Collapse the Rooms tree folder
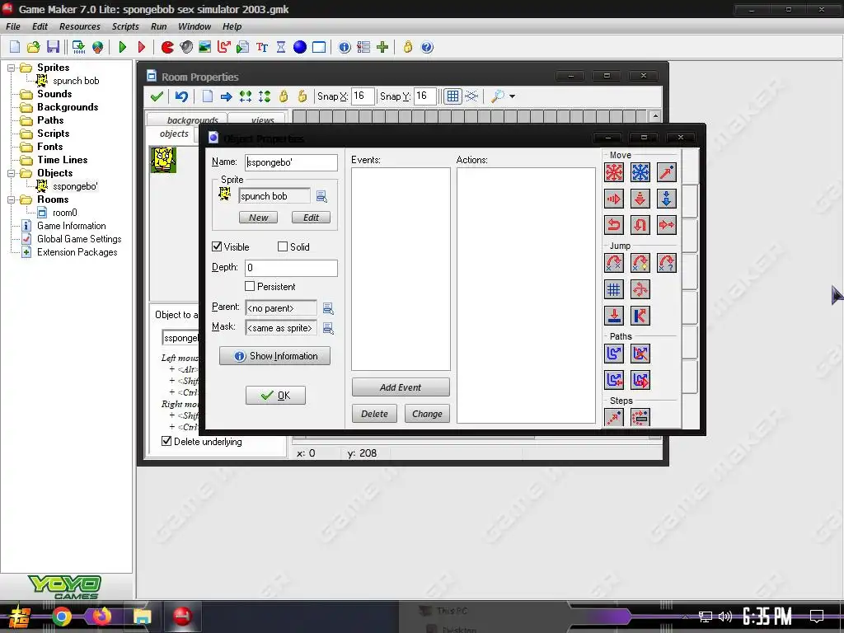Viewport: 844px width, 633px height. (x=11, y=199)
